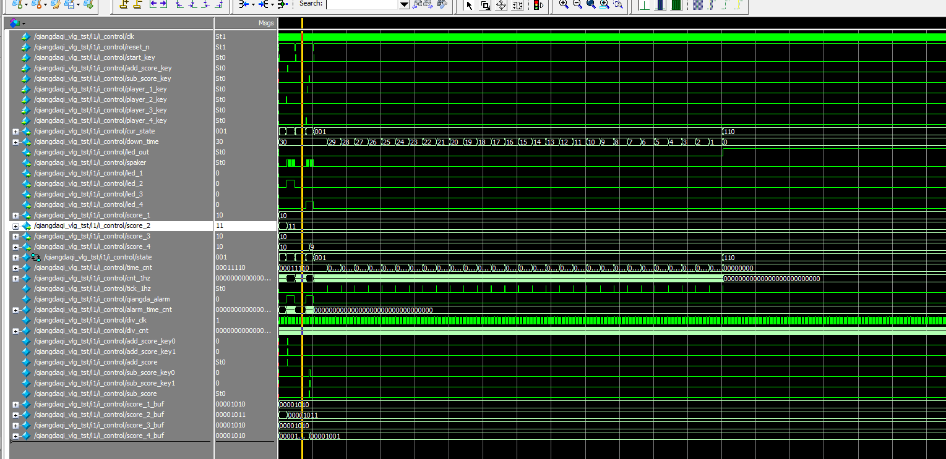
Task: Click the solid green block waveform icon
Action: click(676, 5)
